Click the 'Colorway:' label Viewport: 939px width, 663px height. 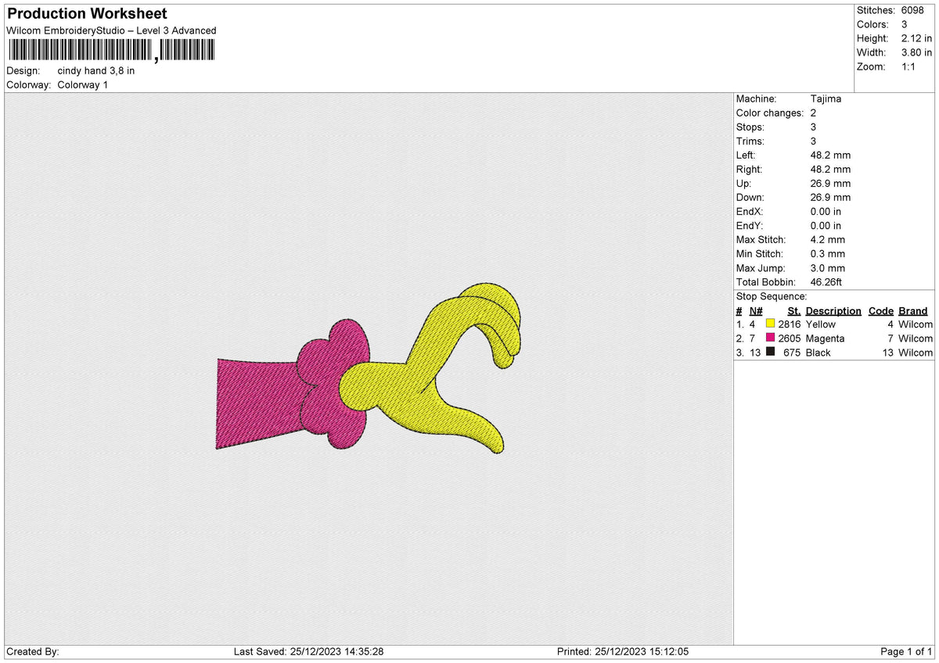28,84
